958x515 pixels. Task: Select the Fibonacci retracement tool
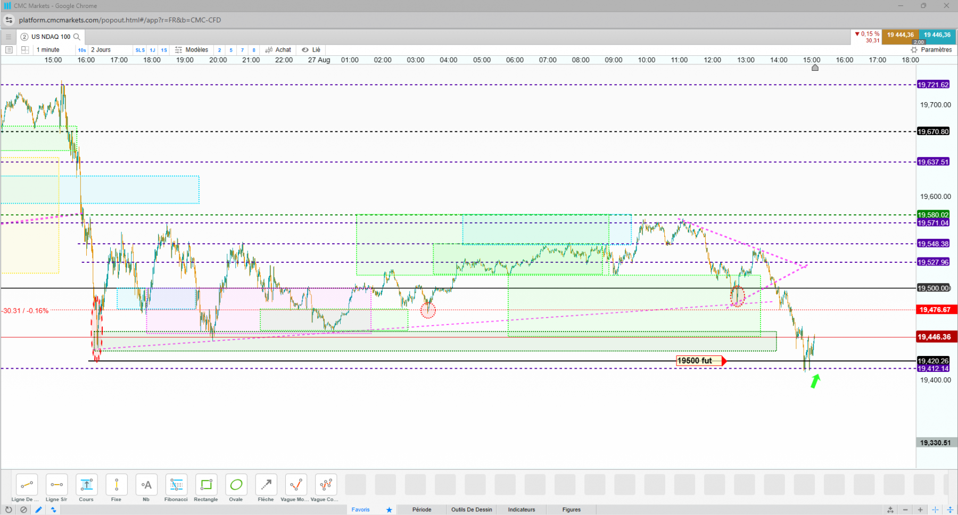point(176,485)
